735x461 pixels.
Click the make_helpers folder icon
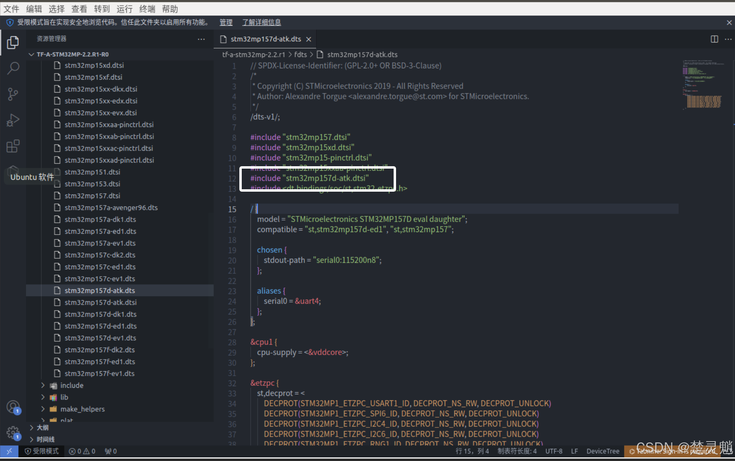(53, 409)
